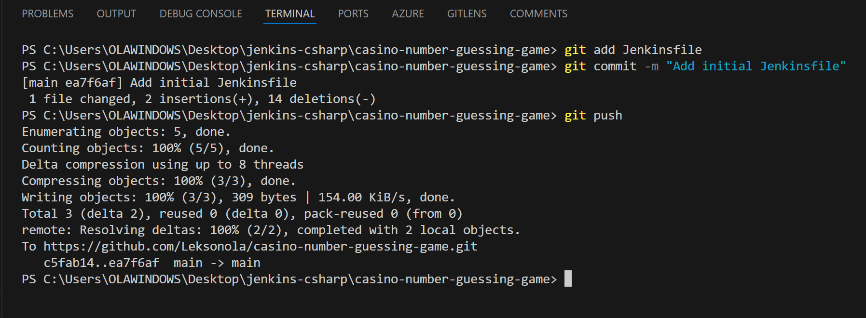Click the terminal cursor at the last prompt
Screen dimensions: 866x318
pyautogui.click(x=568, y=279)
